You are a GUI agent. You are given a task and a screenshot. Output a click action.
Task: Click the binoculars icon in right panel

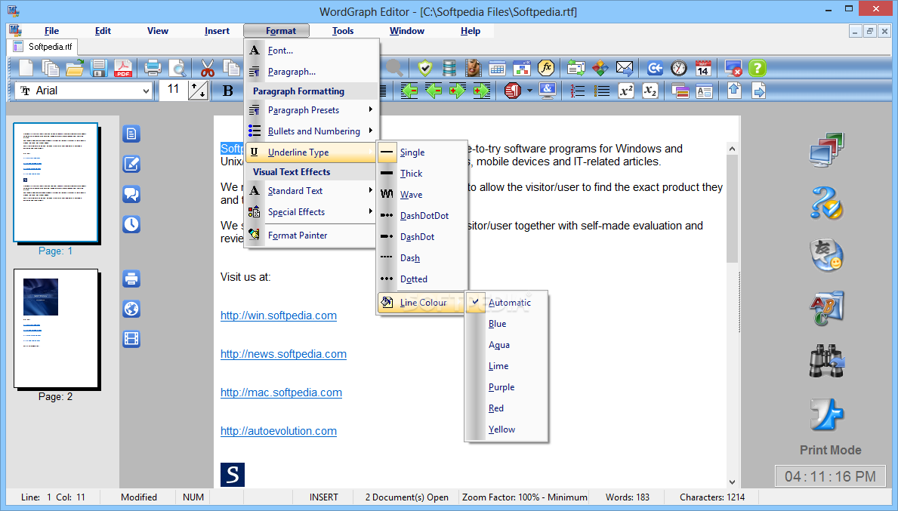(827, 361)
